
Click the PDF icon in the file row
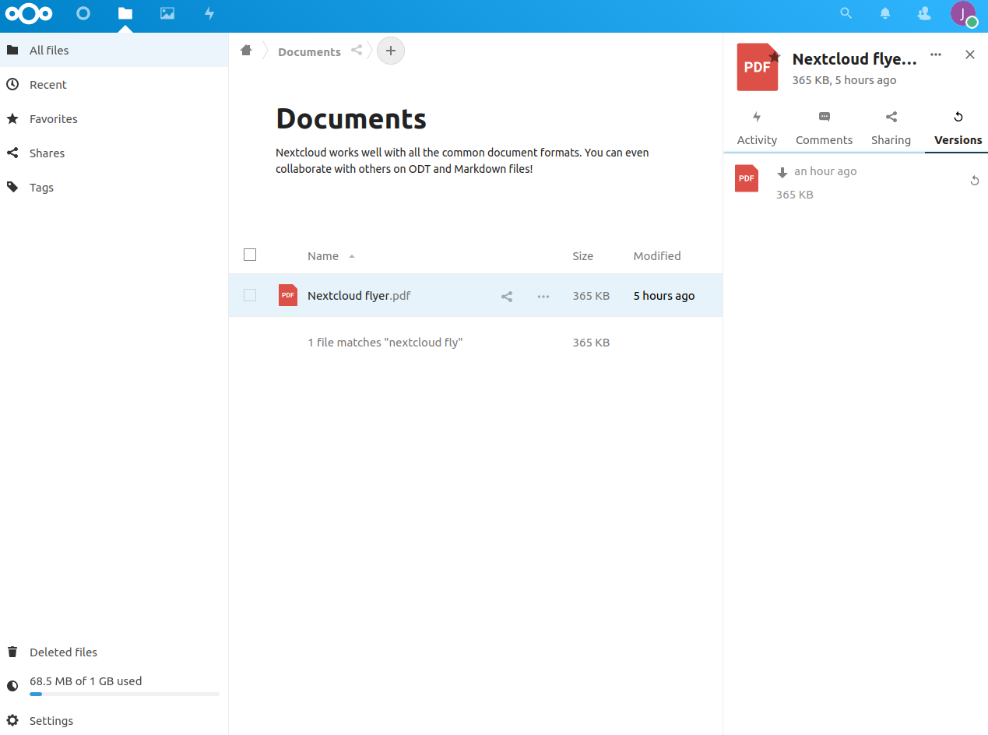tap(288, 295)
